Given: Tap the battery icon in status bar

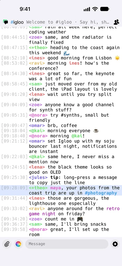Looking at the screenshot, I should pos(104,9).
